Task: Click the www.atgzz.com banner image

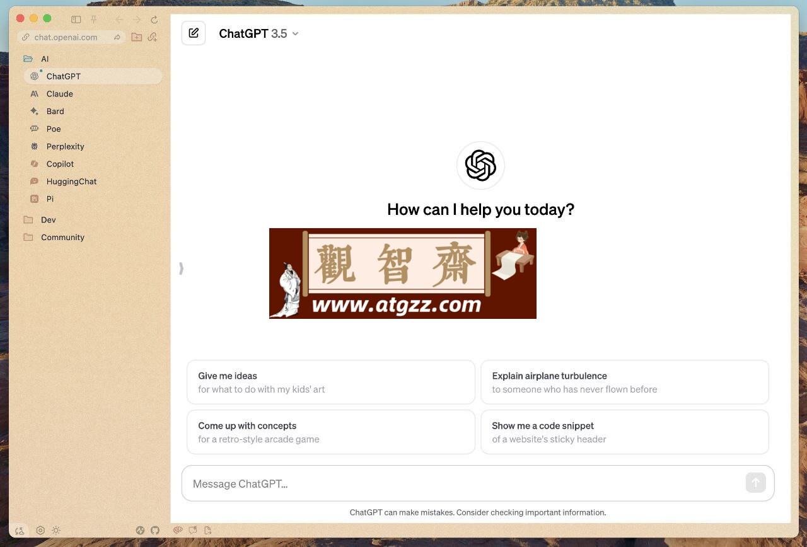Action: pos(403,273)
